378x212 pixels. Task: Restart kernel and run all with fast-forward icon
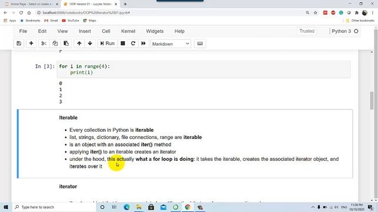pos(144,44)
